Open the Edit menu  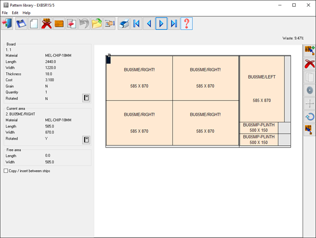point(15,13)
